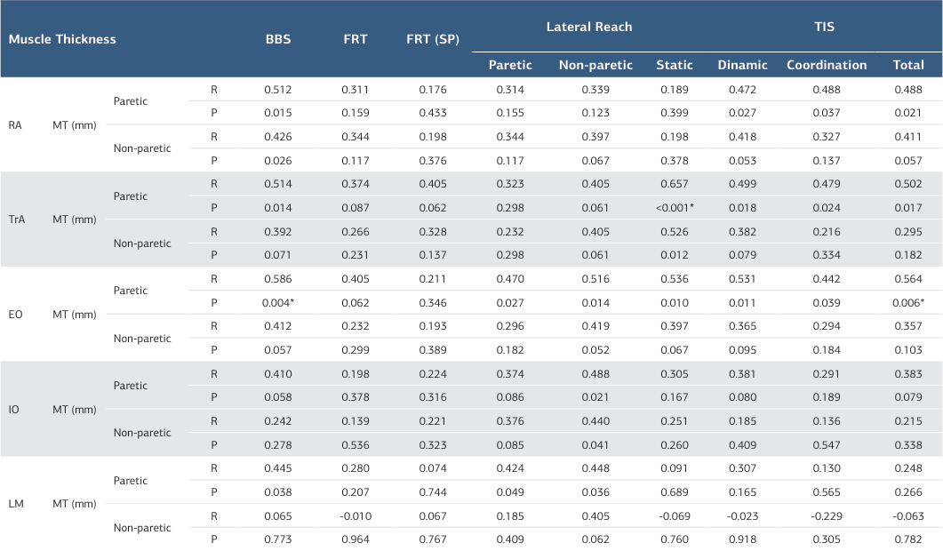Click the Total column header
This screenshot has height=551, width=943.
pyautogui.click(x=908, y=65)
